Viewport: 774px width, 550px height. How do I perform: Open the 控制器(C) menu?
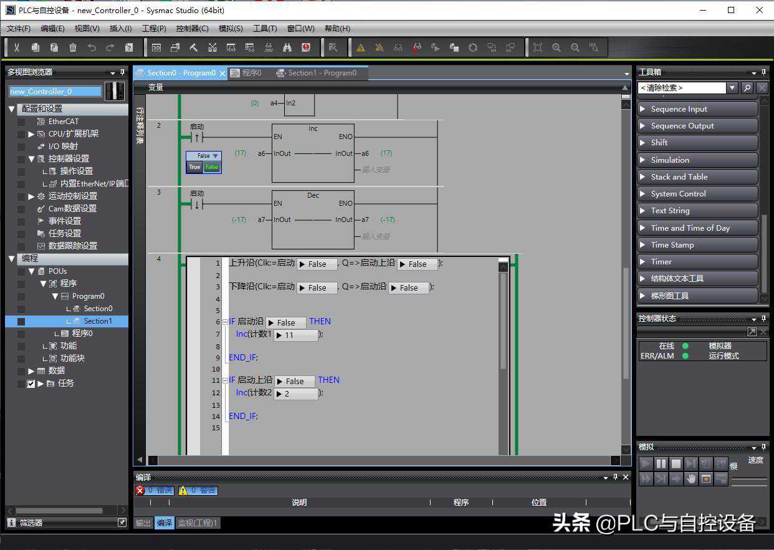pos(192,28)
